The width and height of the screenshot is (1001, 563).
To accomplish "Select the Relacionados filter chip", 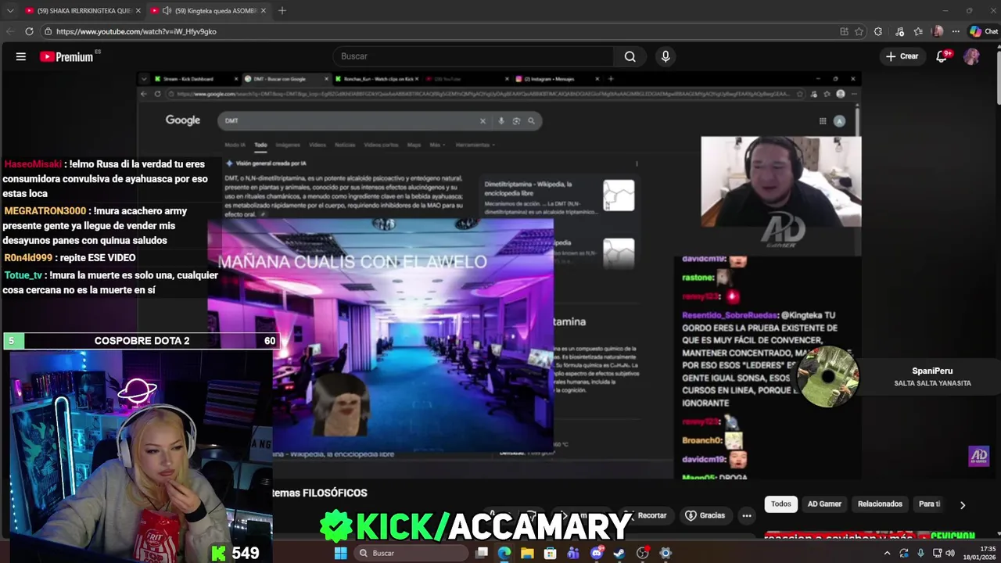I will (880, 504).
